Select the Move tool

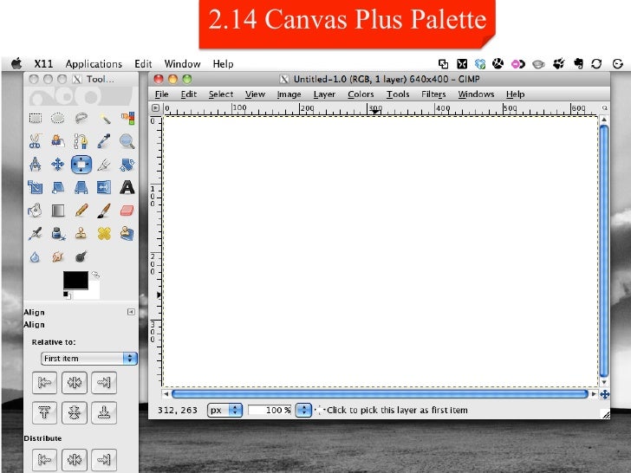point(58,165)
